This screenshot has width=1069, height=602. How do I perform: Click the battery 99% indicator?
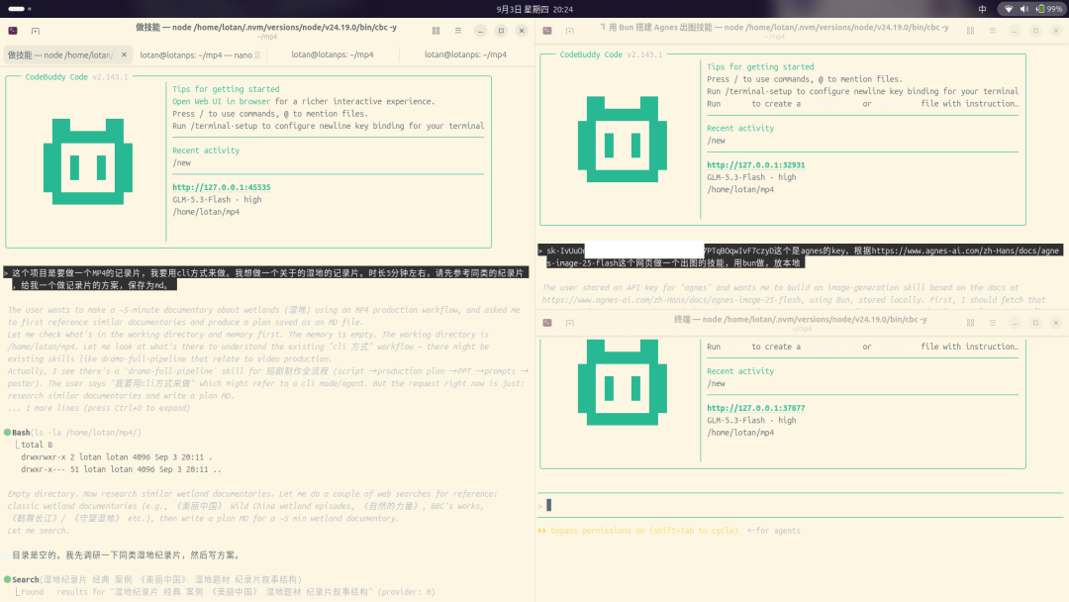(1049, 9)
